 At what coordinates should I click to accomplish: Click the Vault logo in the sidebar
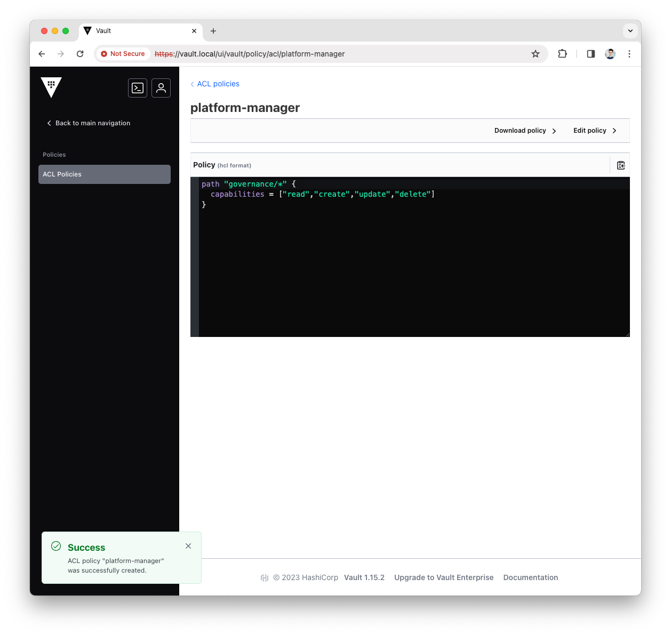coord(51,87)
